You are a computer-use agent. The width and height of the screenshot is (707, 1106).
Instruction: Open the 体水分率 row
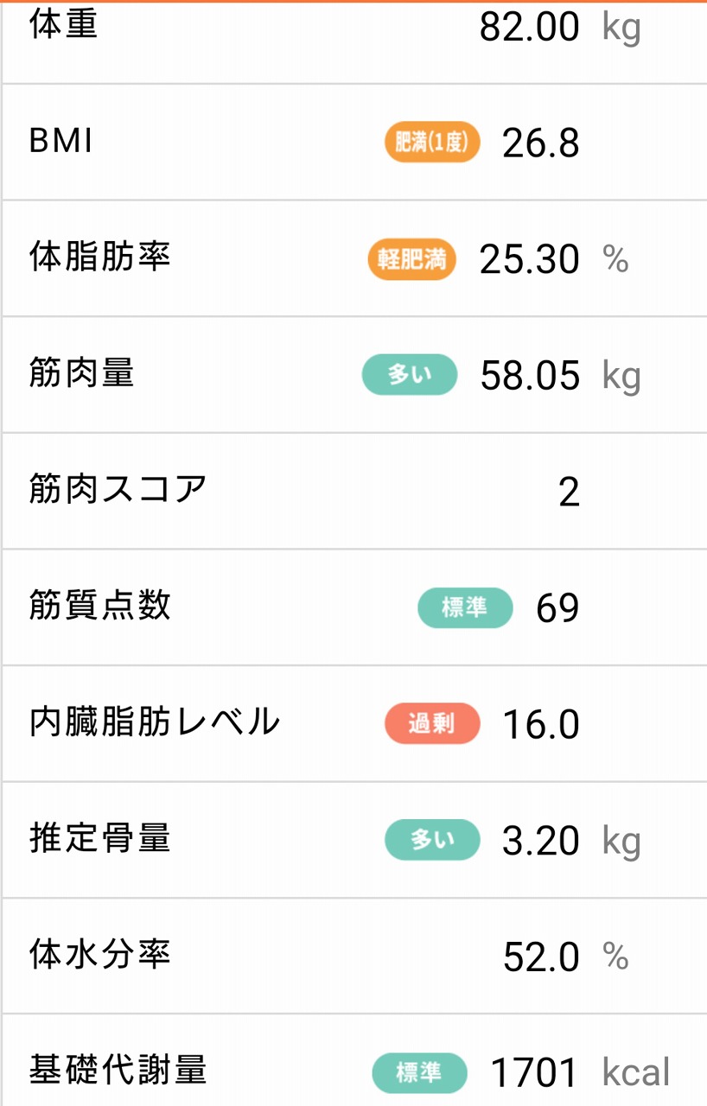pyautogui.click(x=354, y=956)
